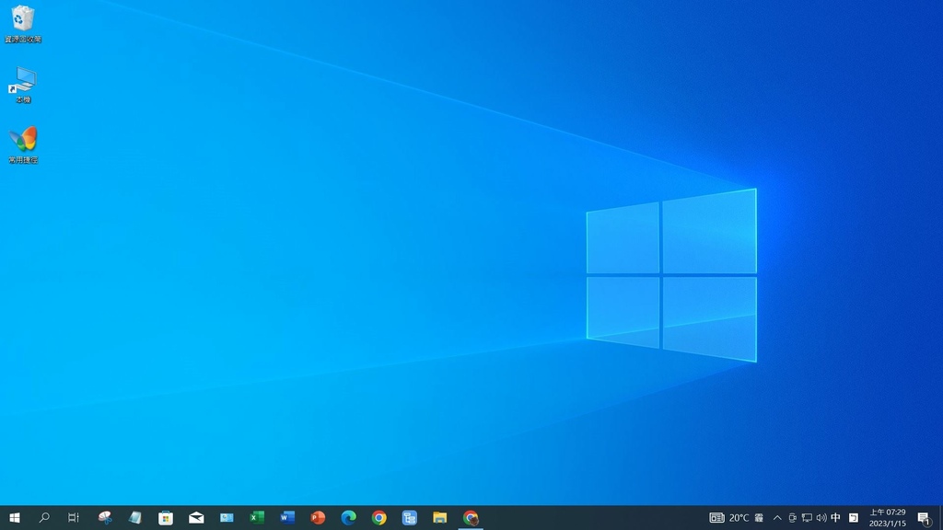943x530 pixels.
Task: Click the white IME mode tray icon
Action: click(854, 517)
